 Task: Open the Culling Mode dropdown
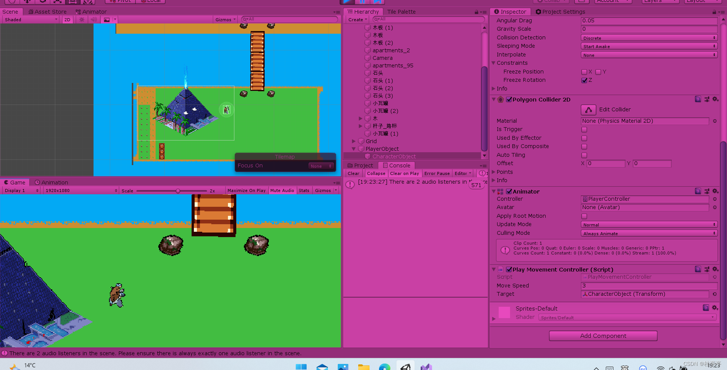pyautogui.click(x=649, y=233)
